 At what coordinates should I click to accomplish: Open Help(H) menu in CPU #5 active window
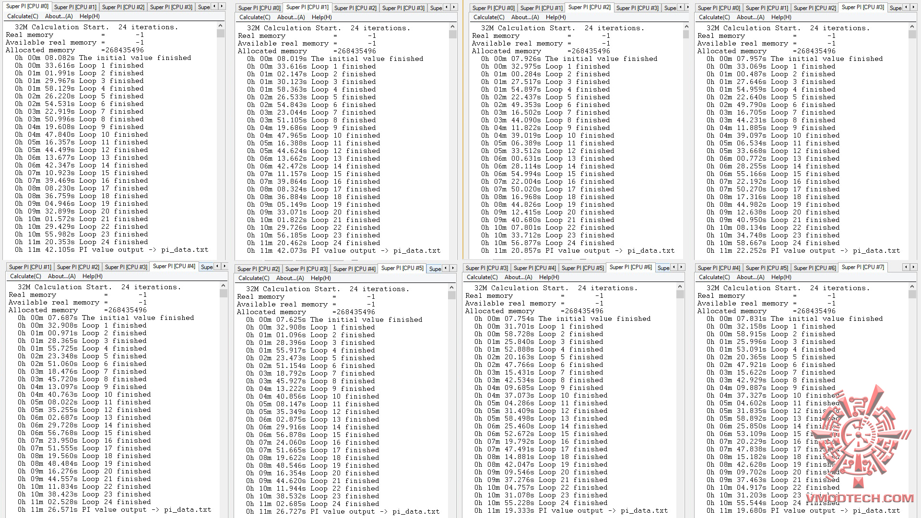(x=320, y=278)
